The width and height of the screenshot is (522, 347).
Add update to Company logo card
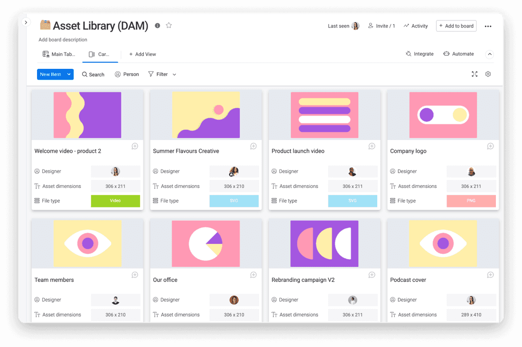point(490,146)
